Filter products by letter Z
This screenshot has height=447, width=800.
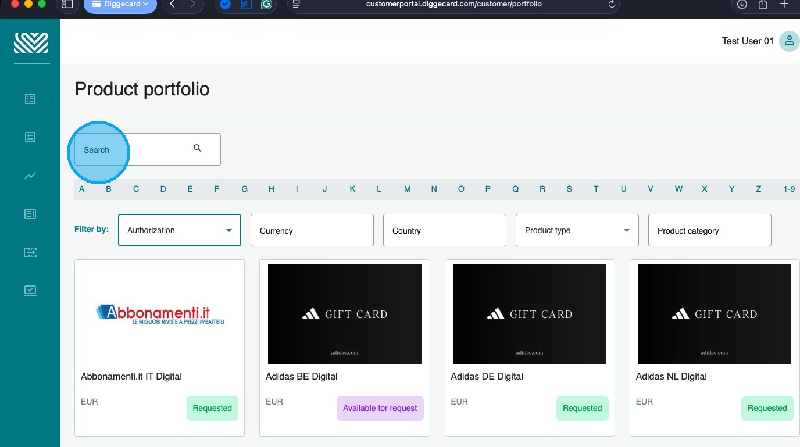[759, 189]
